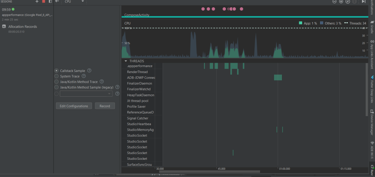The width and height of the screenshot is (375, 177).
Task: Collapse the Sessions pane
Action: point(50,1)
